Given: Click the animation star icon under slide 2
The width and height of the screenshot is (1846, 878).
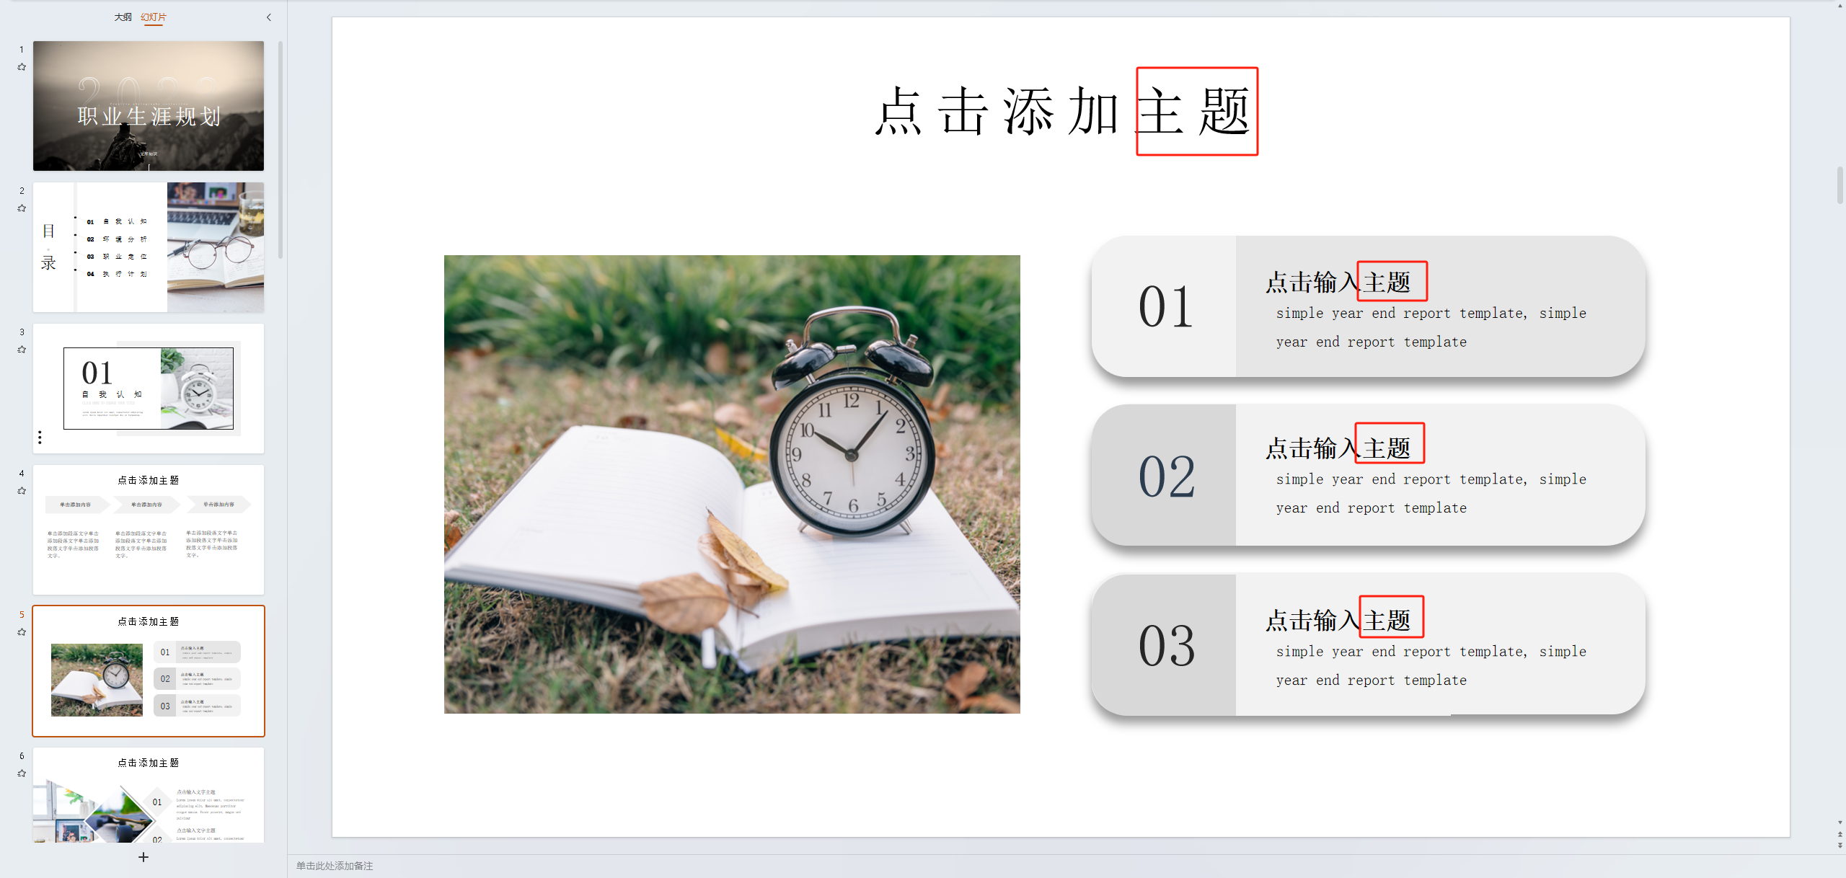Looking at the screenshot, I should [x=22, y=208].
